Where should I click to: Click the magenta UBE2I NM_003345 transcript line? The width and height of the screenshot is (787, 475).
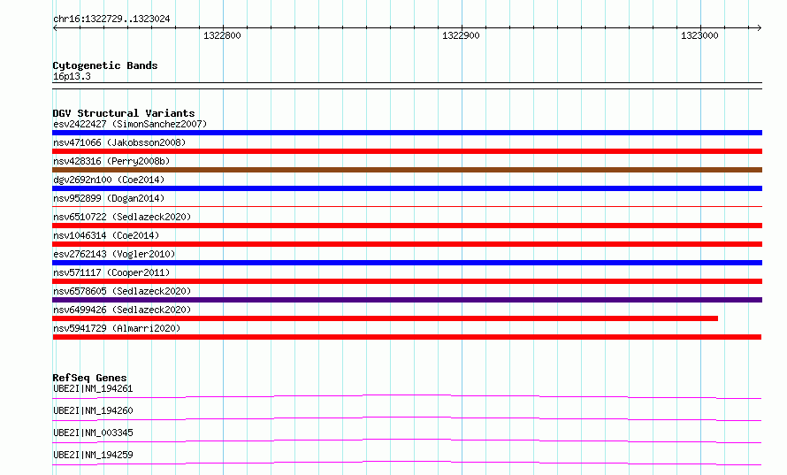click(407, 441)
